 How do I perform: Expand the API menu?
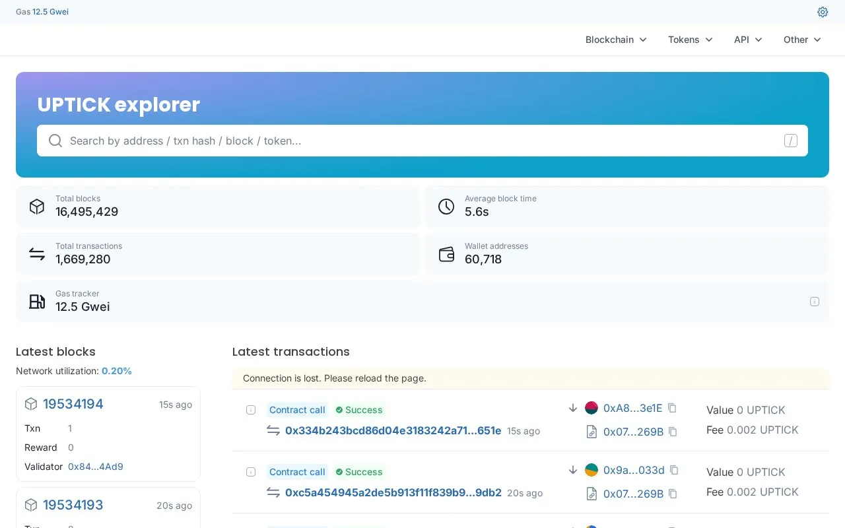pos(748,40)
